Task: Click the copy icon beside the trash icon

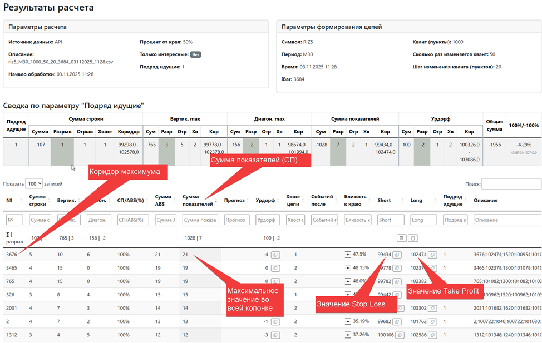Action: click(412, 238)
